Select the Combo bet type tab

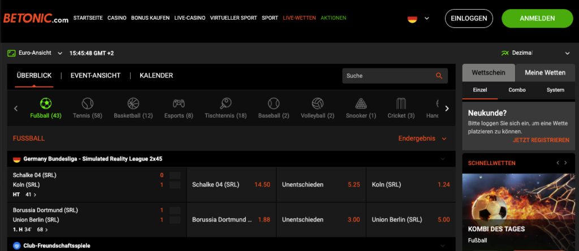517,90
